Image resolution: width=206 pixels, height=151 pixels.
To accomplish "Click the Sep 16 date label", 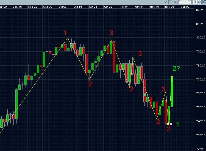I will [17, 7].
